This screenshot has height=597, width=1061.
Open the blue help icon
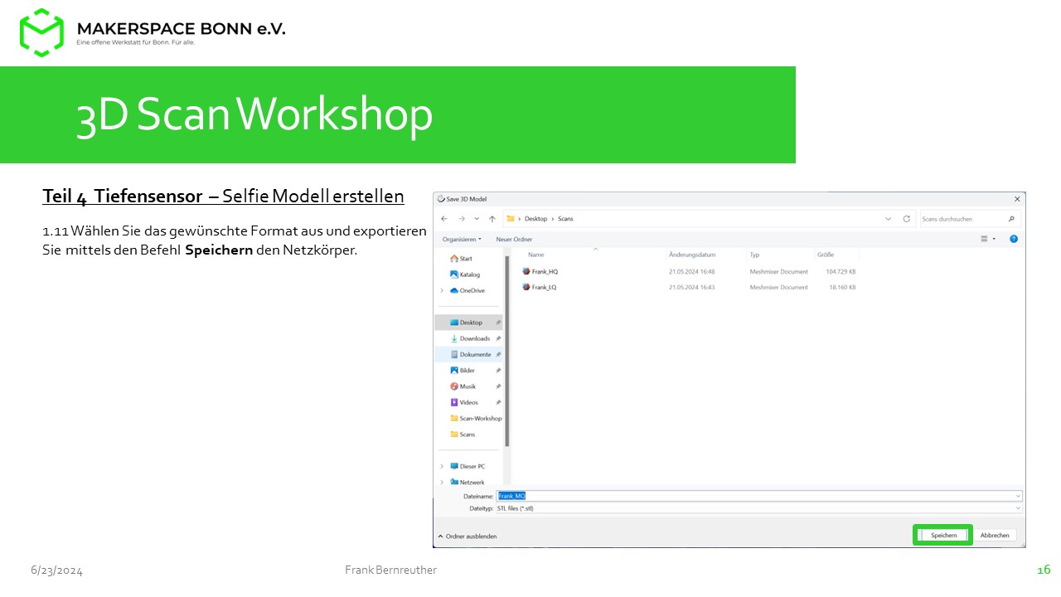click(1014, 239)
